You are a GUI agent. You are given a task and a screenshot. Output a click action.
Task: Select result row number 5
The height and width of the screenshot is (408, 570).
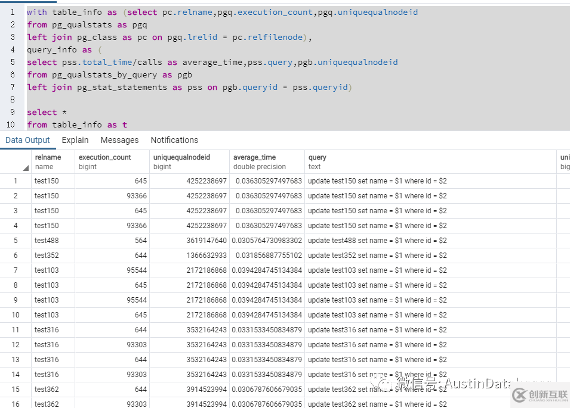tap(16, 241)
